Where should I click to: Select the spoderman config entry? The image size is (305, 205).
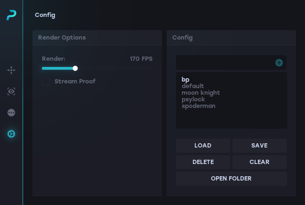point(198,106)
